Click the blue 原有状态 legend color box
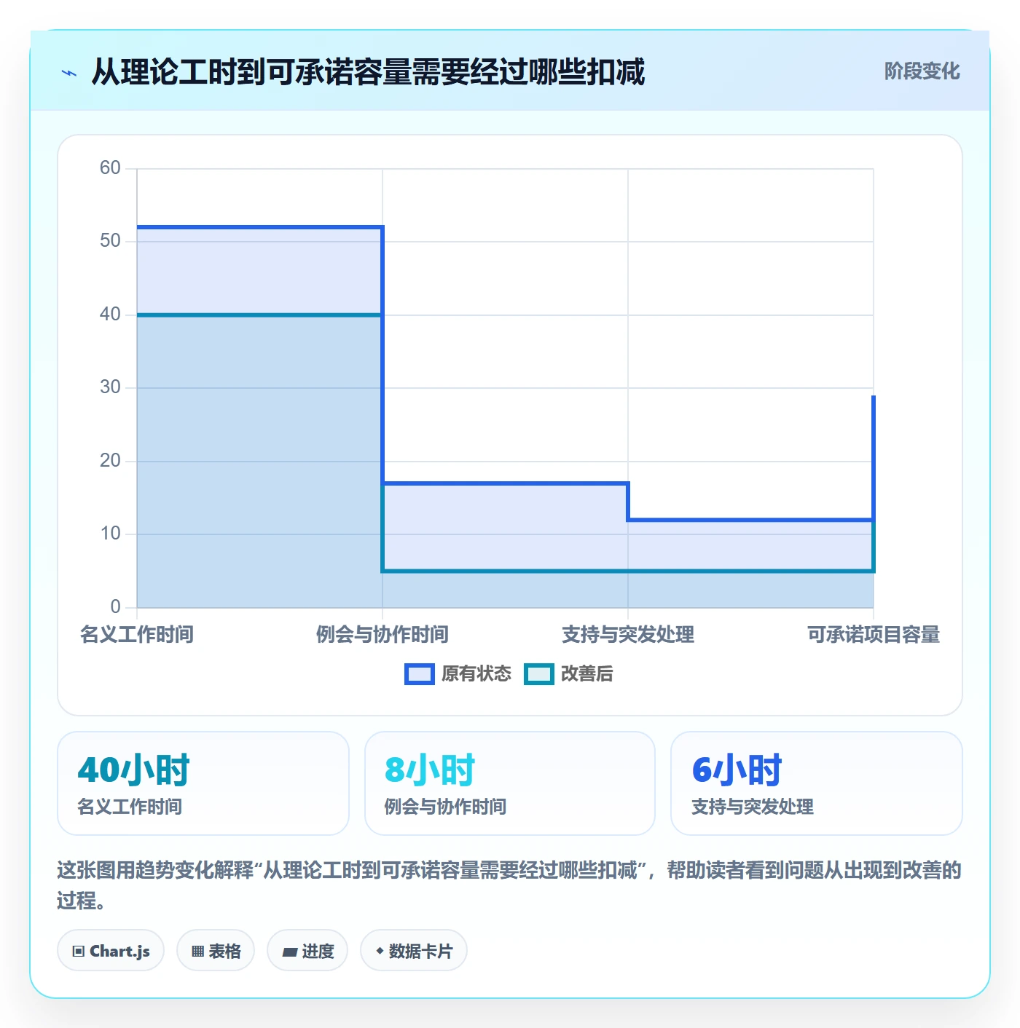1020x1028 pixels. point(419,674)
